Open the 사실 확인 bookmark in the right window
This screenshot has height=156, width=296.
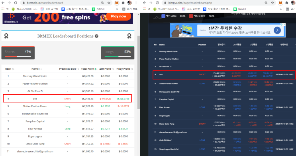pos(217,9)
